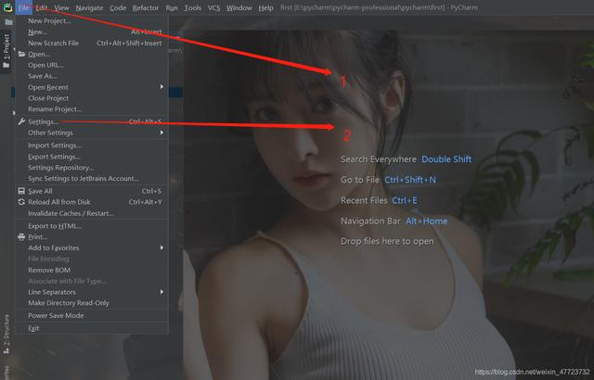Click the printer icon beside Print
The image size is (594, 380).
pos(21,237)
